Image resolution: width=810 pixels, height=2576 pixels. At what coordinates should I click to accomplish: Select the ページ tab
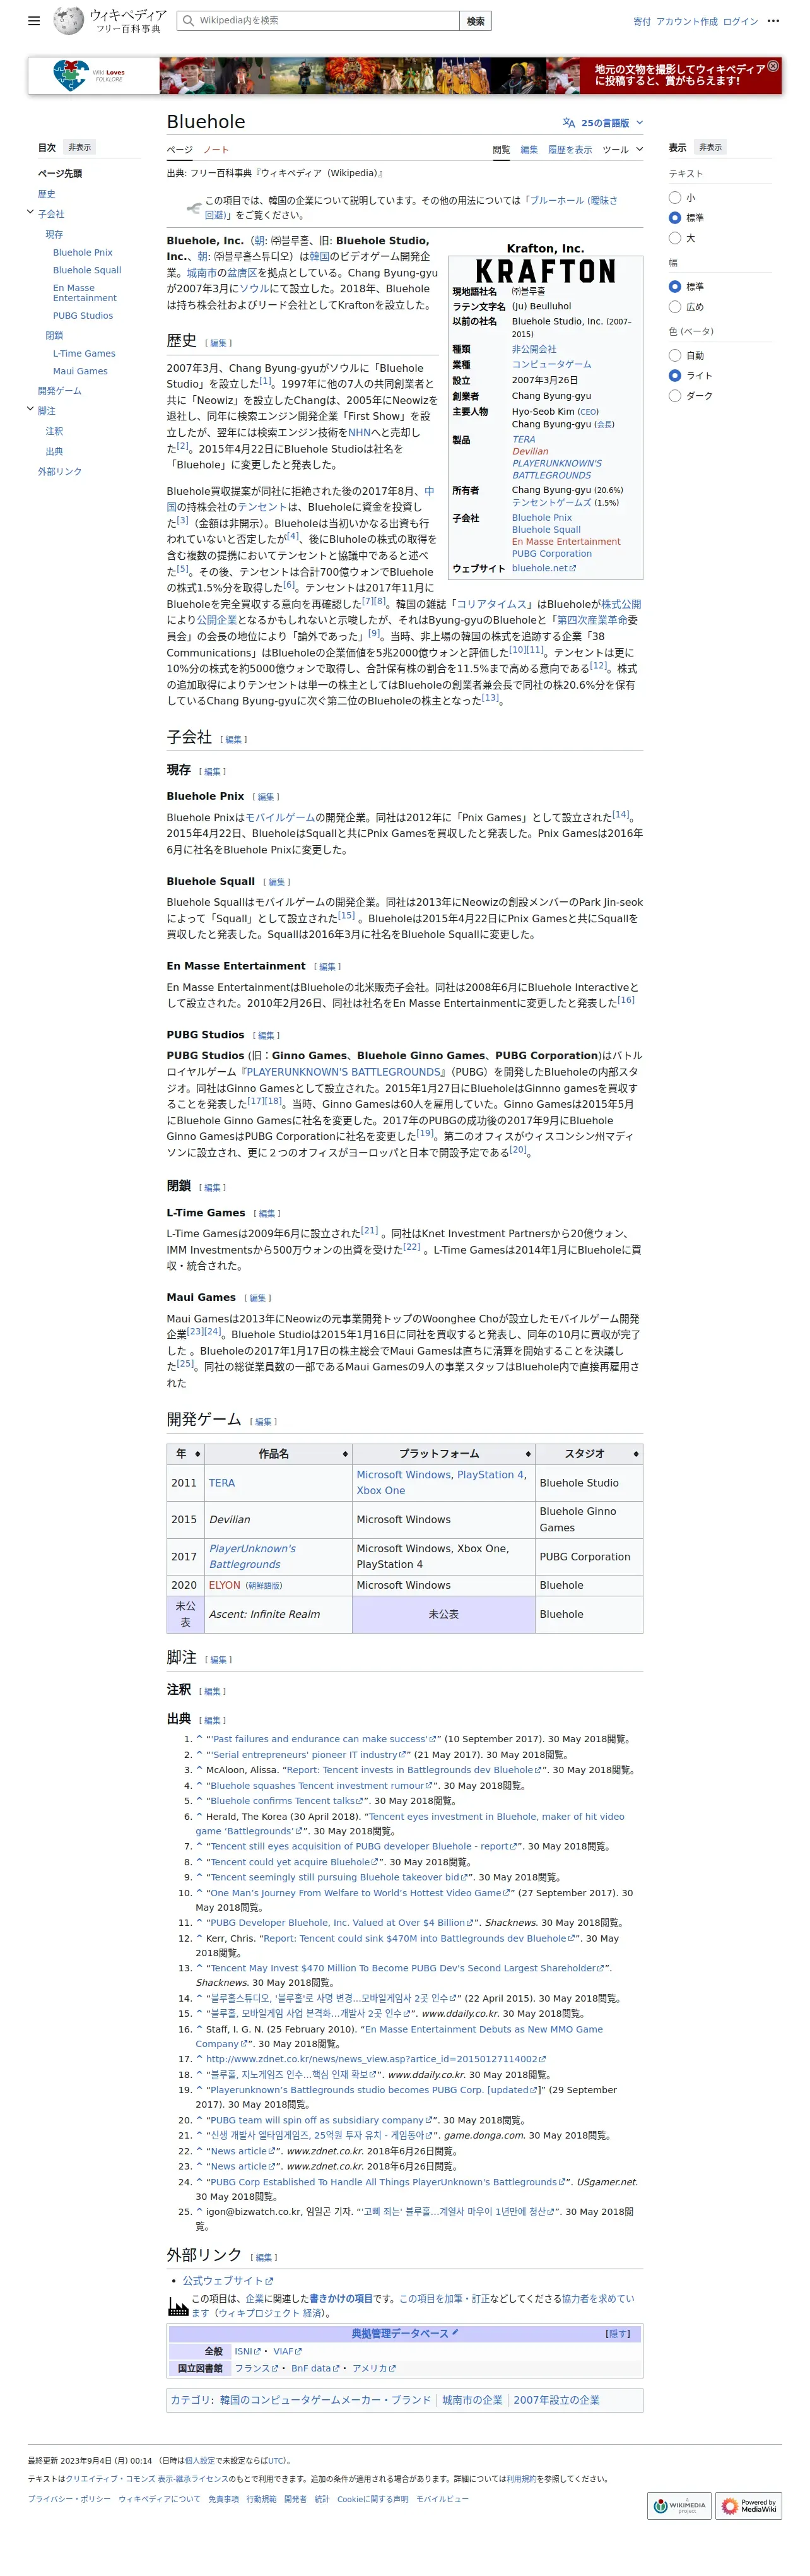(180, 150)
